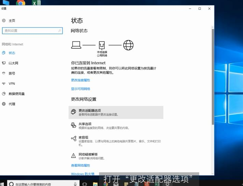The width and height of the screenshot is (243, 186).
Task: Click the 你已连接到 Internet heading text
Action: (88, 63)
